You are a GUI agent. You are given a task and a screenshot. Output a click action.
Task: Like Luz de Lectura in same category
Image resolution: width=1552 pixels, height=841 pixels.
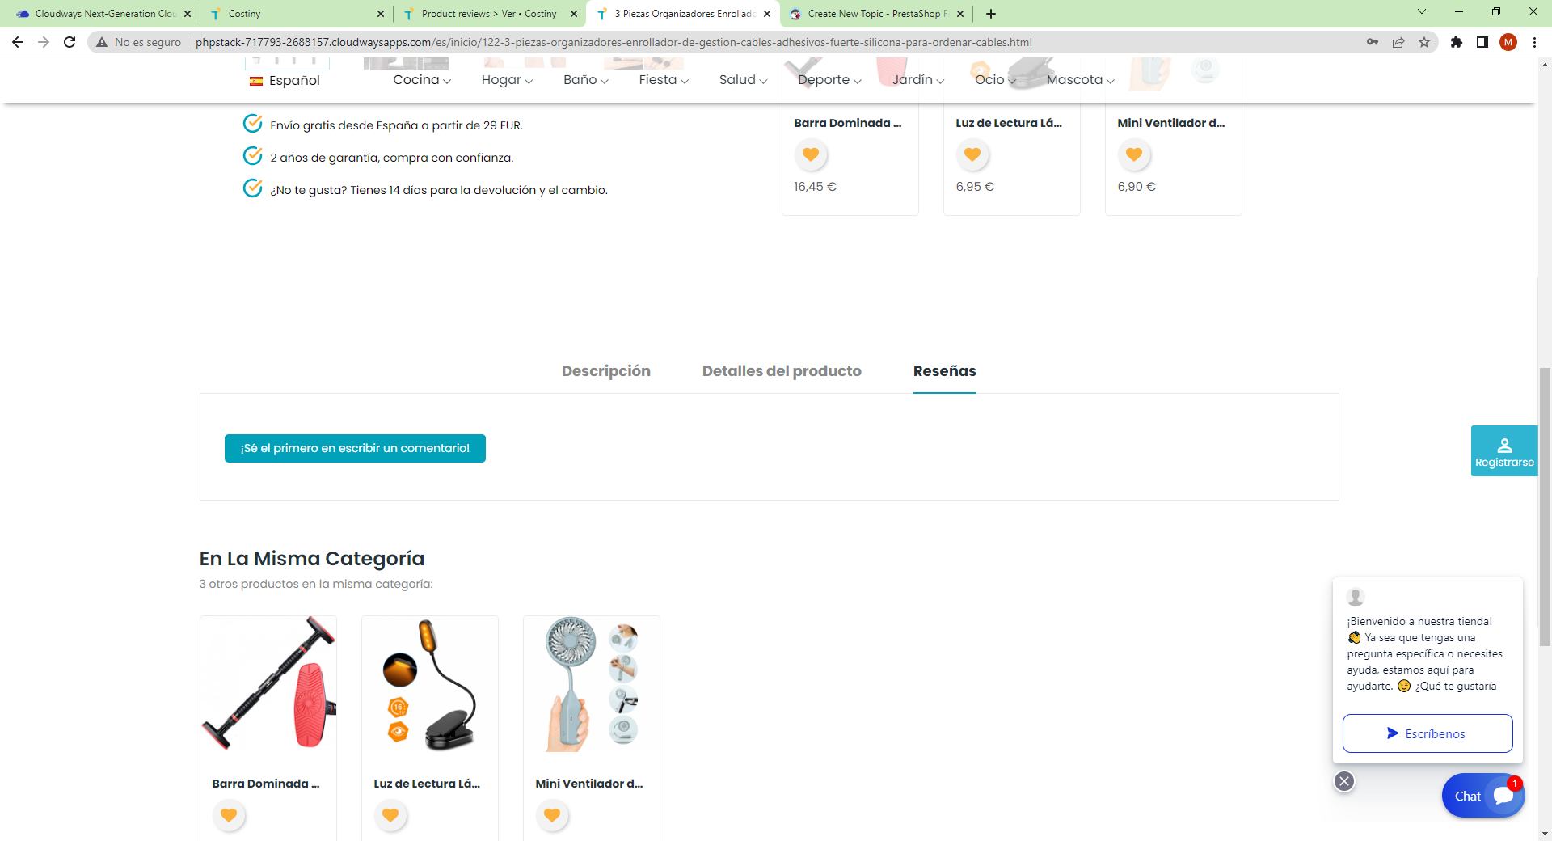pyautogui.click(x=390, y=815)
